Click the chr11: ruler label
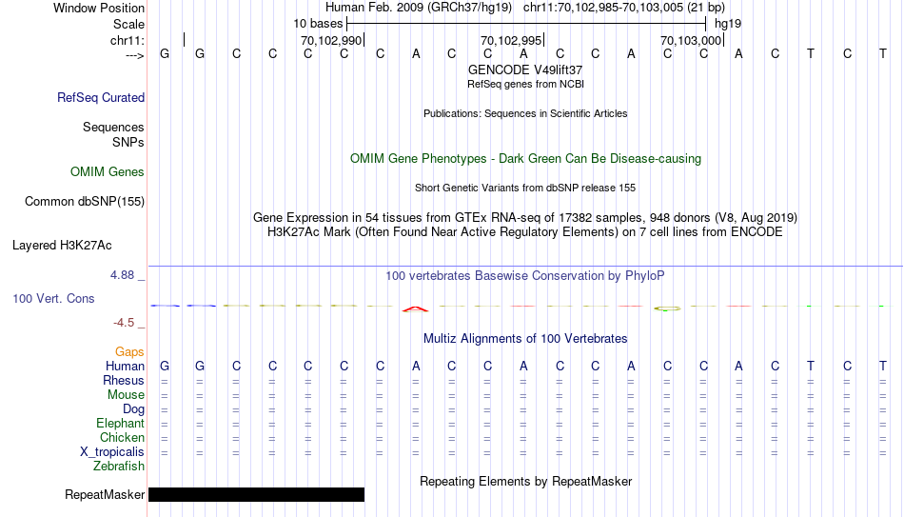 point(128,40)
